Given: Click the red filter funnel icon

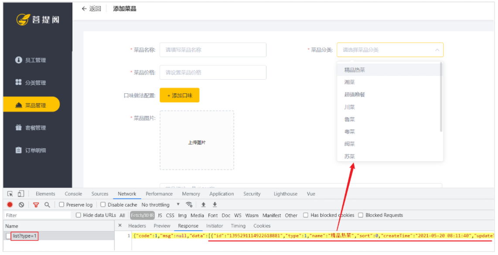Looking at the screenshot, I should pos(36,205).
